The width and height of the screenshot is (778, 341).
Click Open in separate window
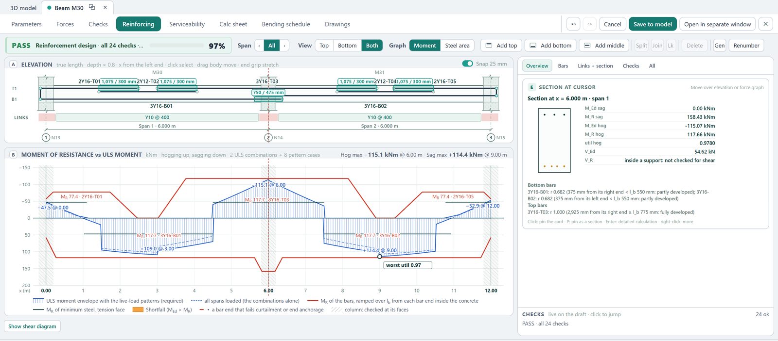717,24
